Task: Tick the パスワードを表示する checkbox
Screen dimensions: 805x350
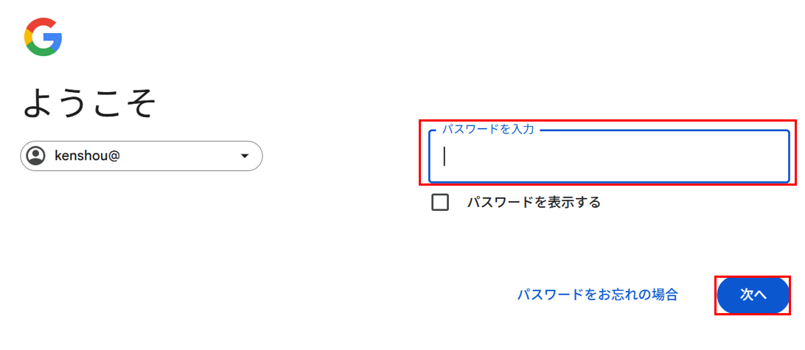Action: pos(440,202)
